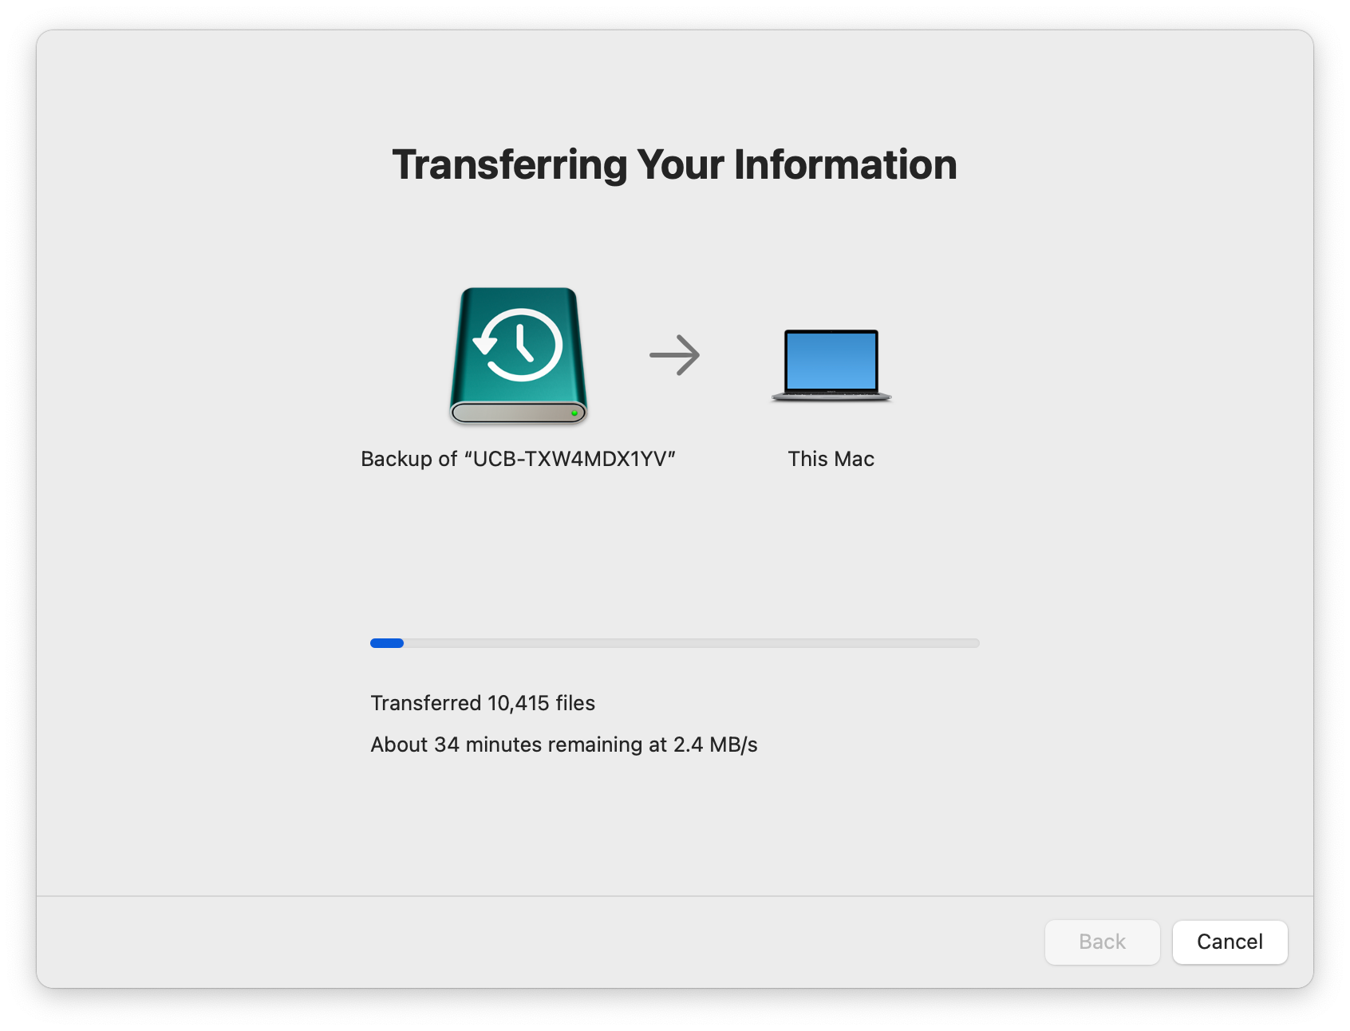This screenshot has width=1350, height=1031.
Task: Click the "10,415" file count number
Action: tap(519, 703)
